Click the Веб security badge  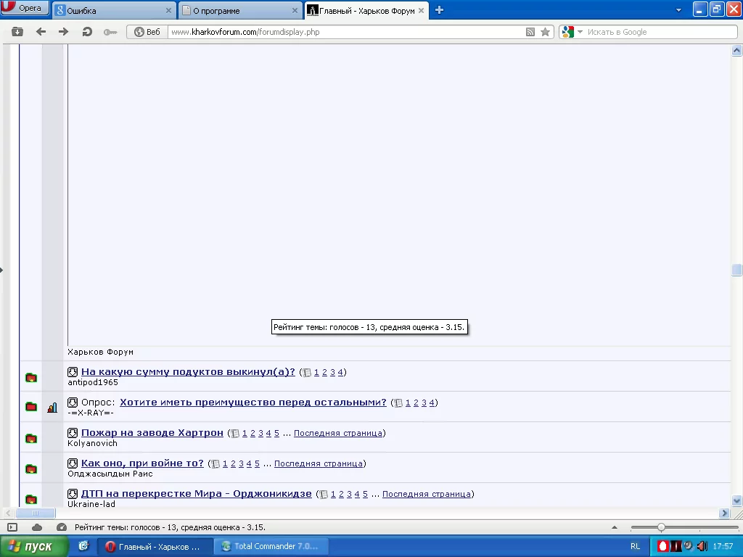pyautogui.click(x=147, y=32)
